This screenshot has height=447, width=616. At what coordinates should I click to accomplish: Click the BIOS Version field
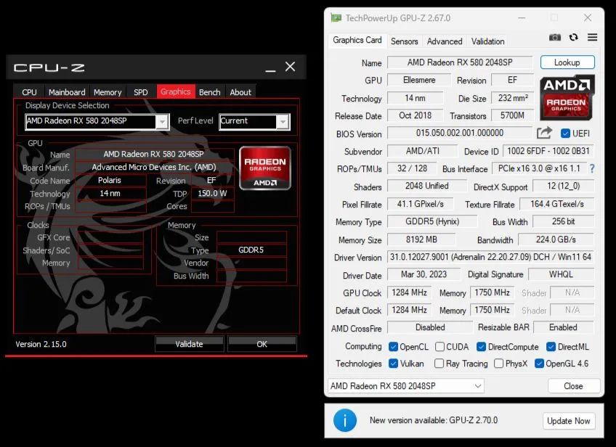click(x=460, y=133)
